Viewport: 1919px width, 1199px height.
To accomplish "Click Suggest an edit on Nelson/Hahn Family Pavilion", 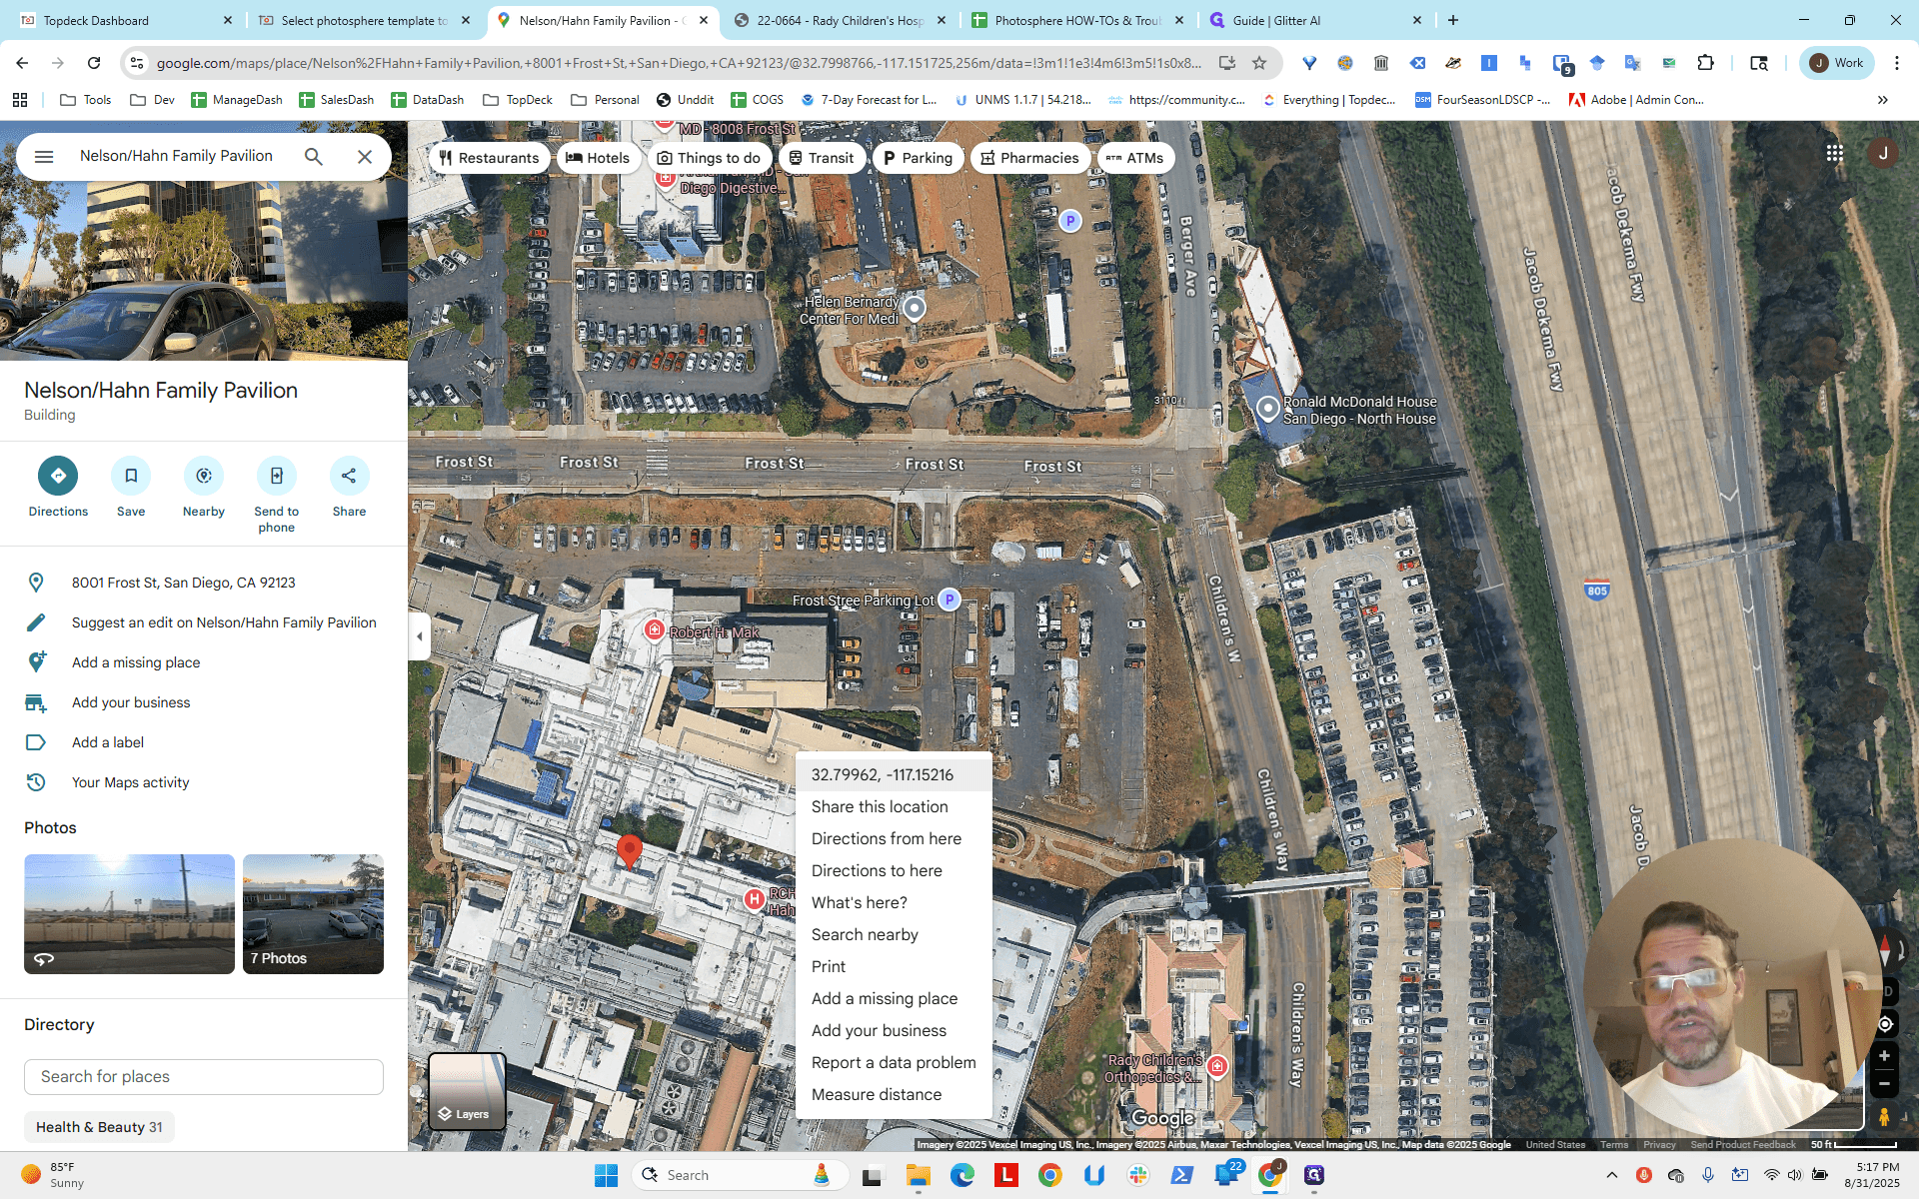I will (x=204, y=622).
